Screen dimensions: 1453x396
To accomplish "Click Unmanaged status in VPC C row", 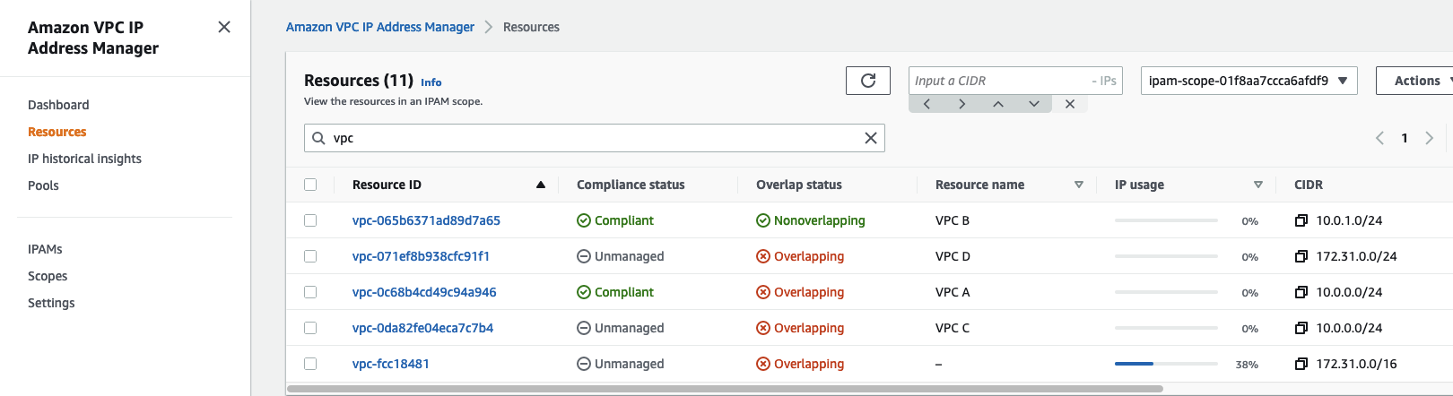I will [x=621, y=328].
